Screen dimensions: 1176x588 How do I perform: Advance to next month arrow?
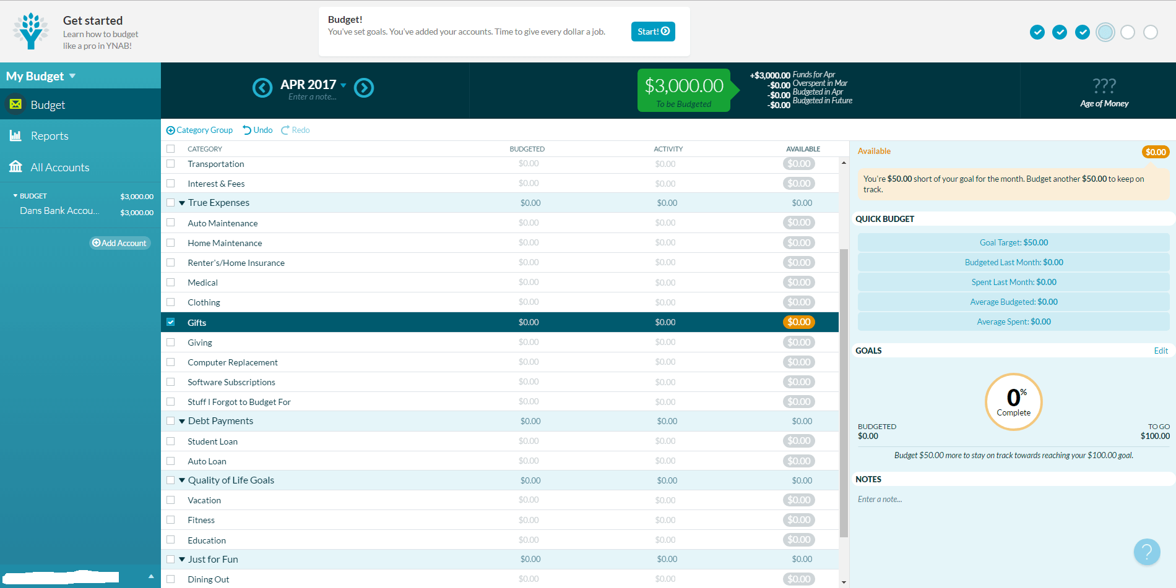(x=364, y=88)
